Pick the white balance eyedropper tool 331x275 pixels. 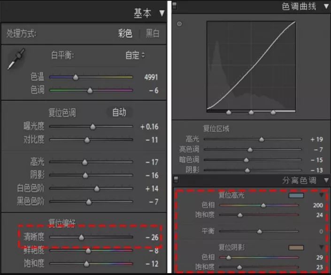click(x=16, y=59)
